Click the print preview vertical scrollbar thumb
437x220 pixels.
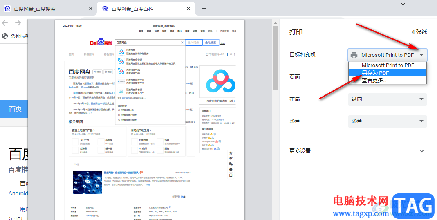(x=276, y=58)
